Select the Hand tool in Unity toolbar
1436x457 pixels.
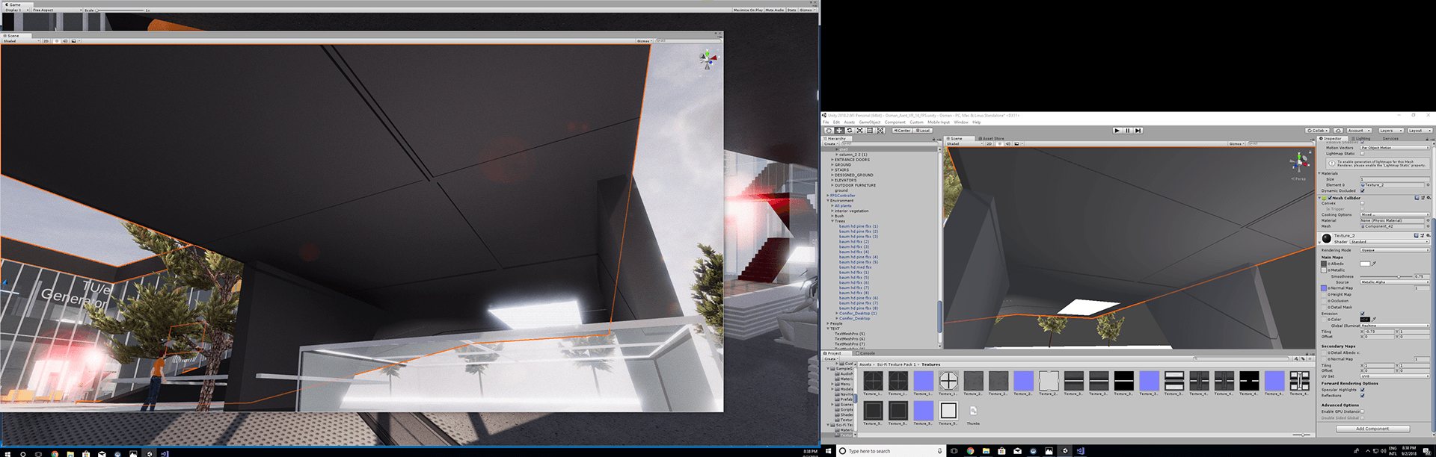pos(829,131)
